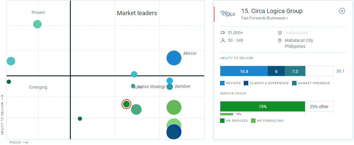
Task: Open the Fast Forwards Businesses link
Action: [265, 18]
